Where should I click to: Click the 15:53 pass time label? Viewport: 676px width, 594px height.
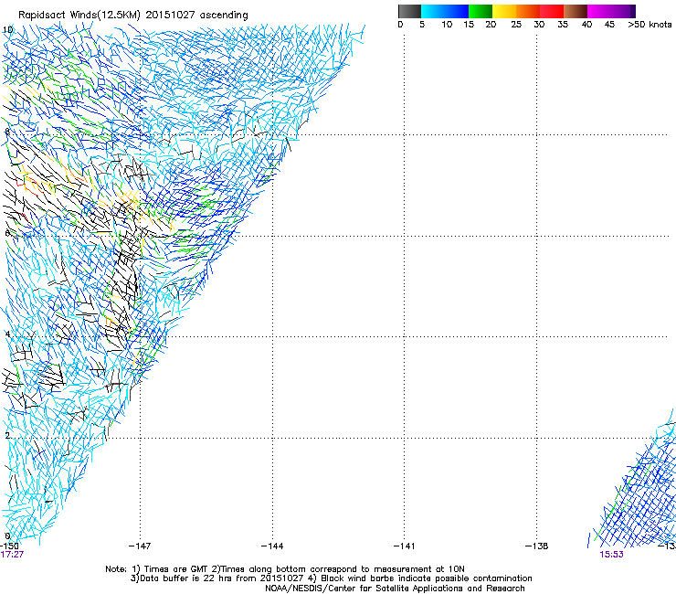click(x=611, y=555)
